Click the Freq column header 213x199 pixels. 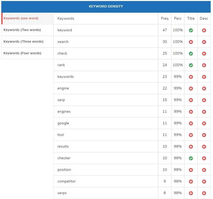click(165, 18)
